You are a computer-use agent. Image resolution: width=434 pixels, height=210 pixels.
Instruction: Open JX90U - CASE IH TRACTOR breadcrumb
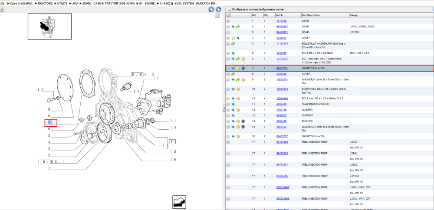point(108,3)
